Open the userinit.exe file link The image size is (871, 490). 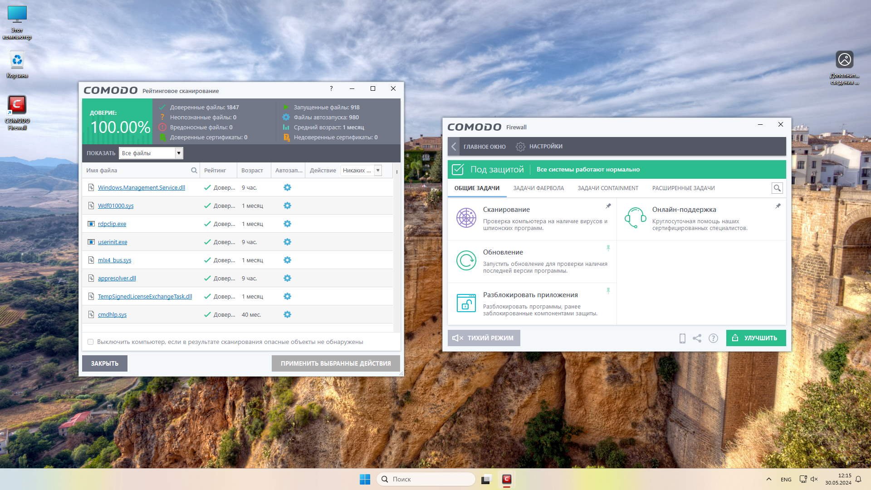point(113,242)
